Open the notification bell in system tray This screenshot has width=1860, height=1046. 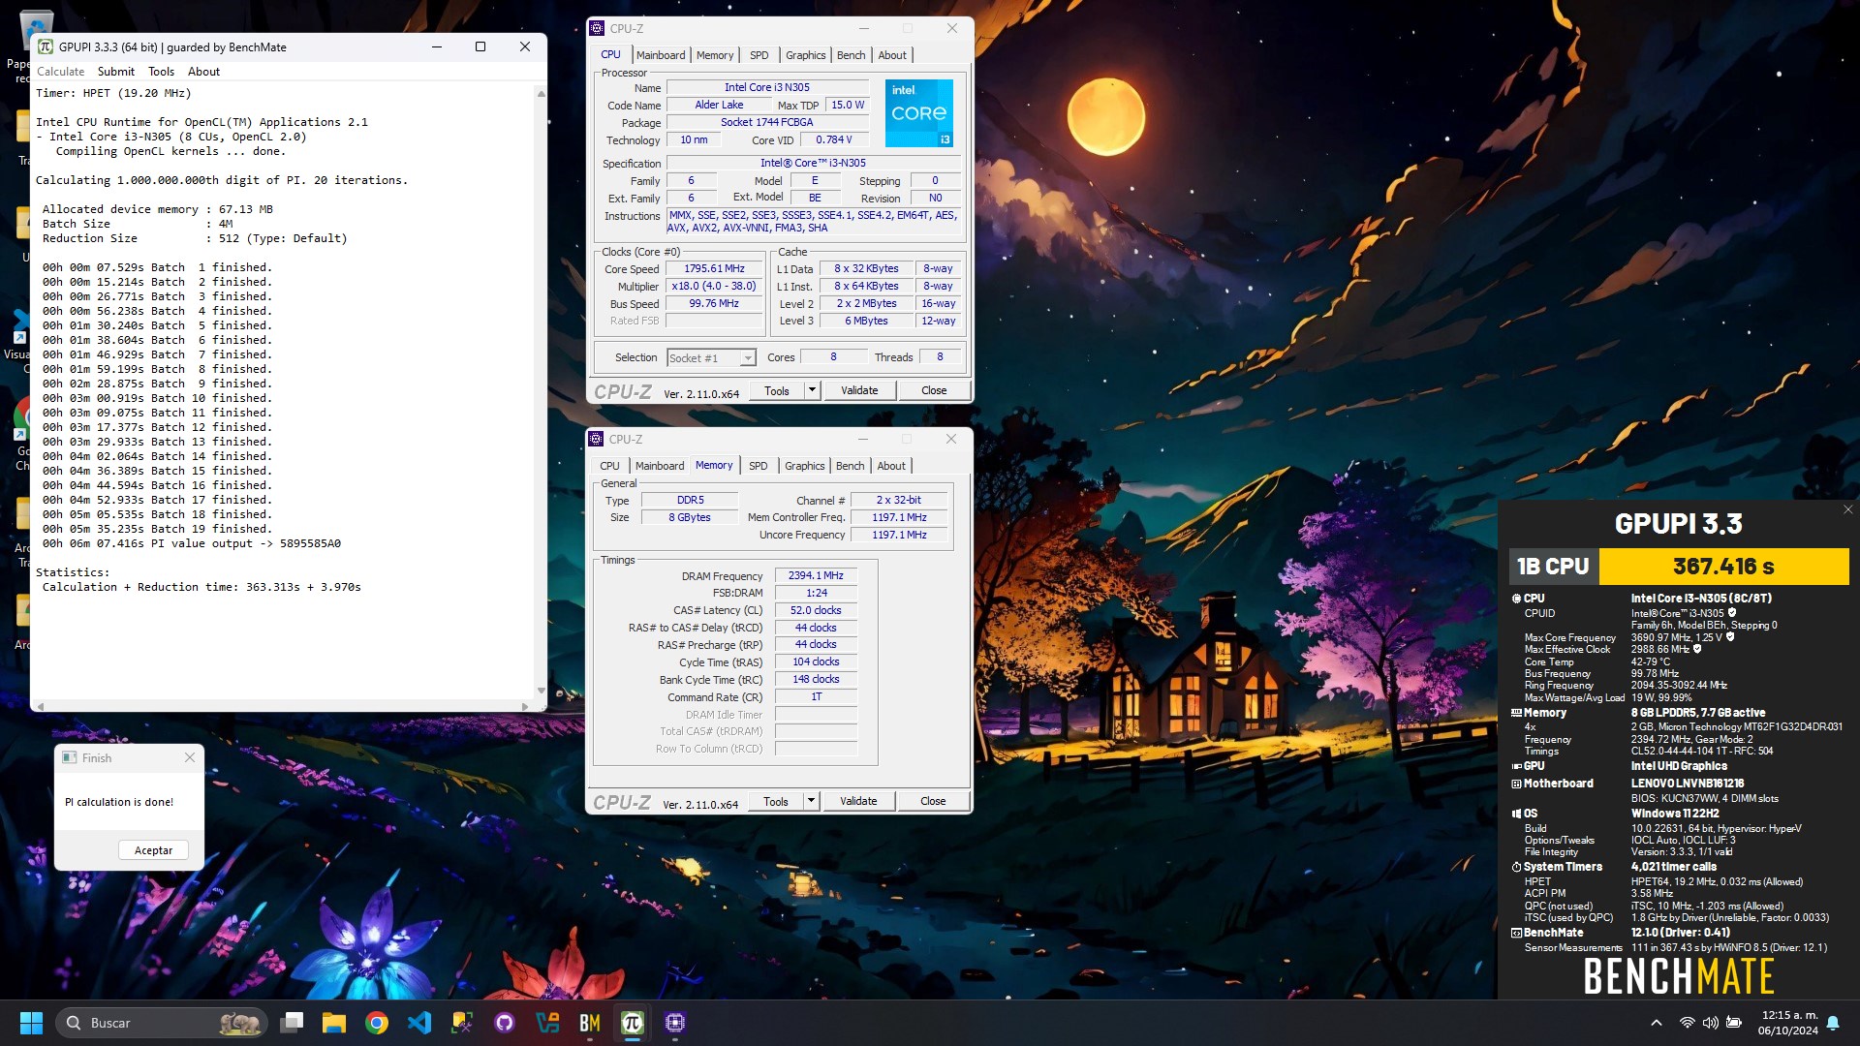[1833, 1023]
